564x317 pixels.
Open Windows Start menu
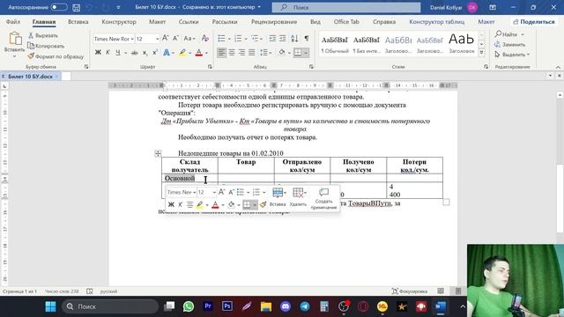point(51,306)
